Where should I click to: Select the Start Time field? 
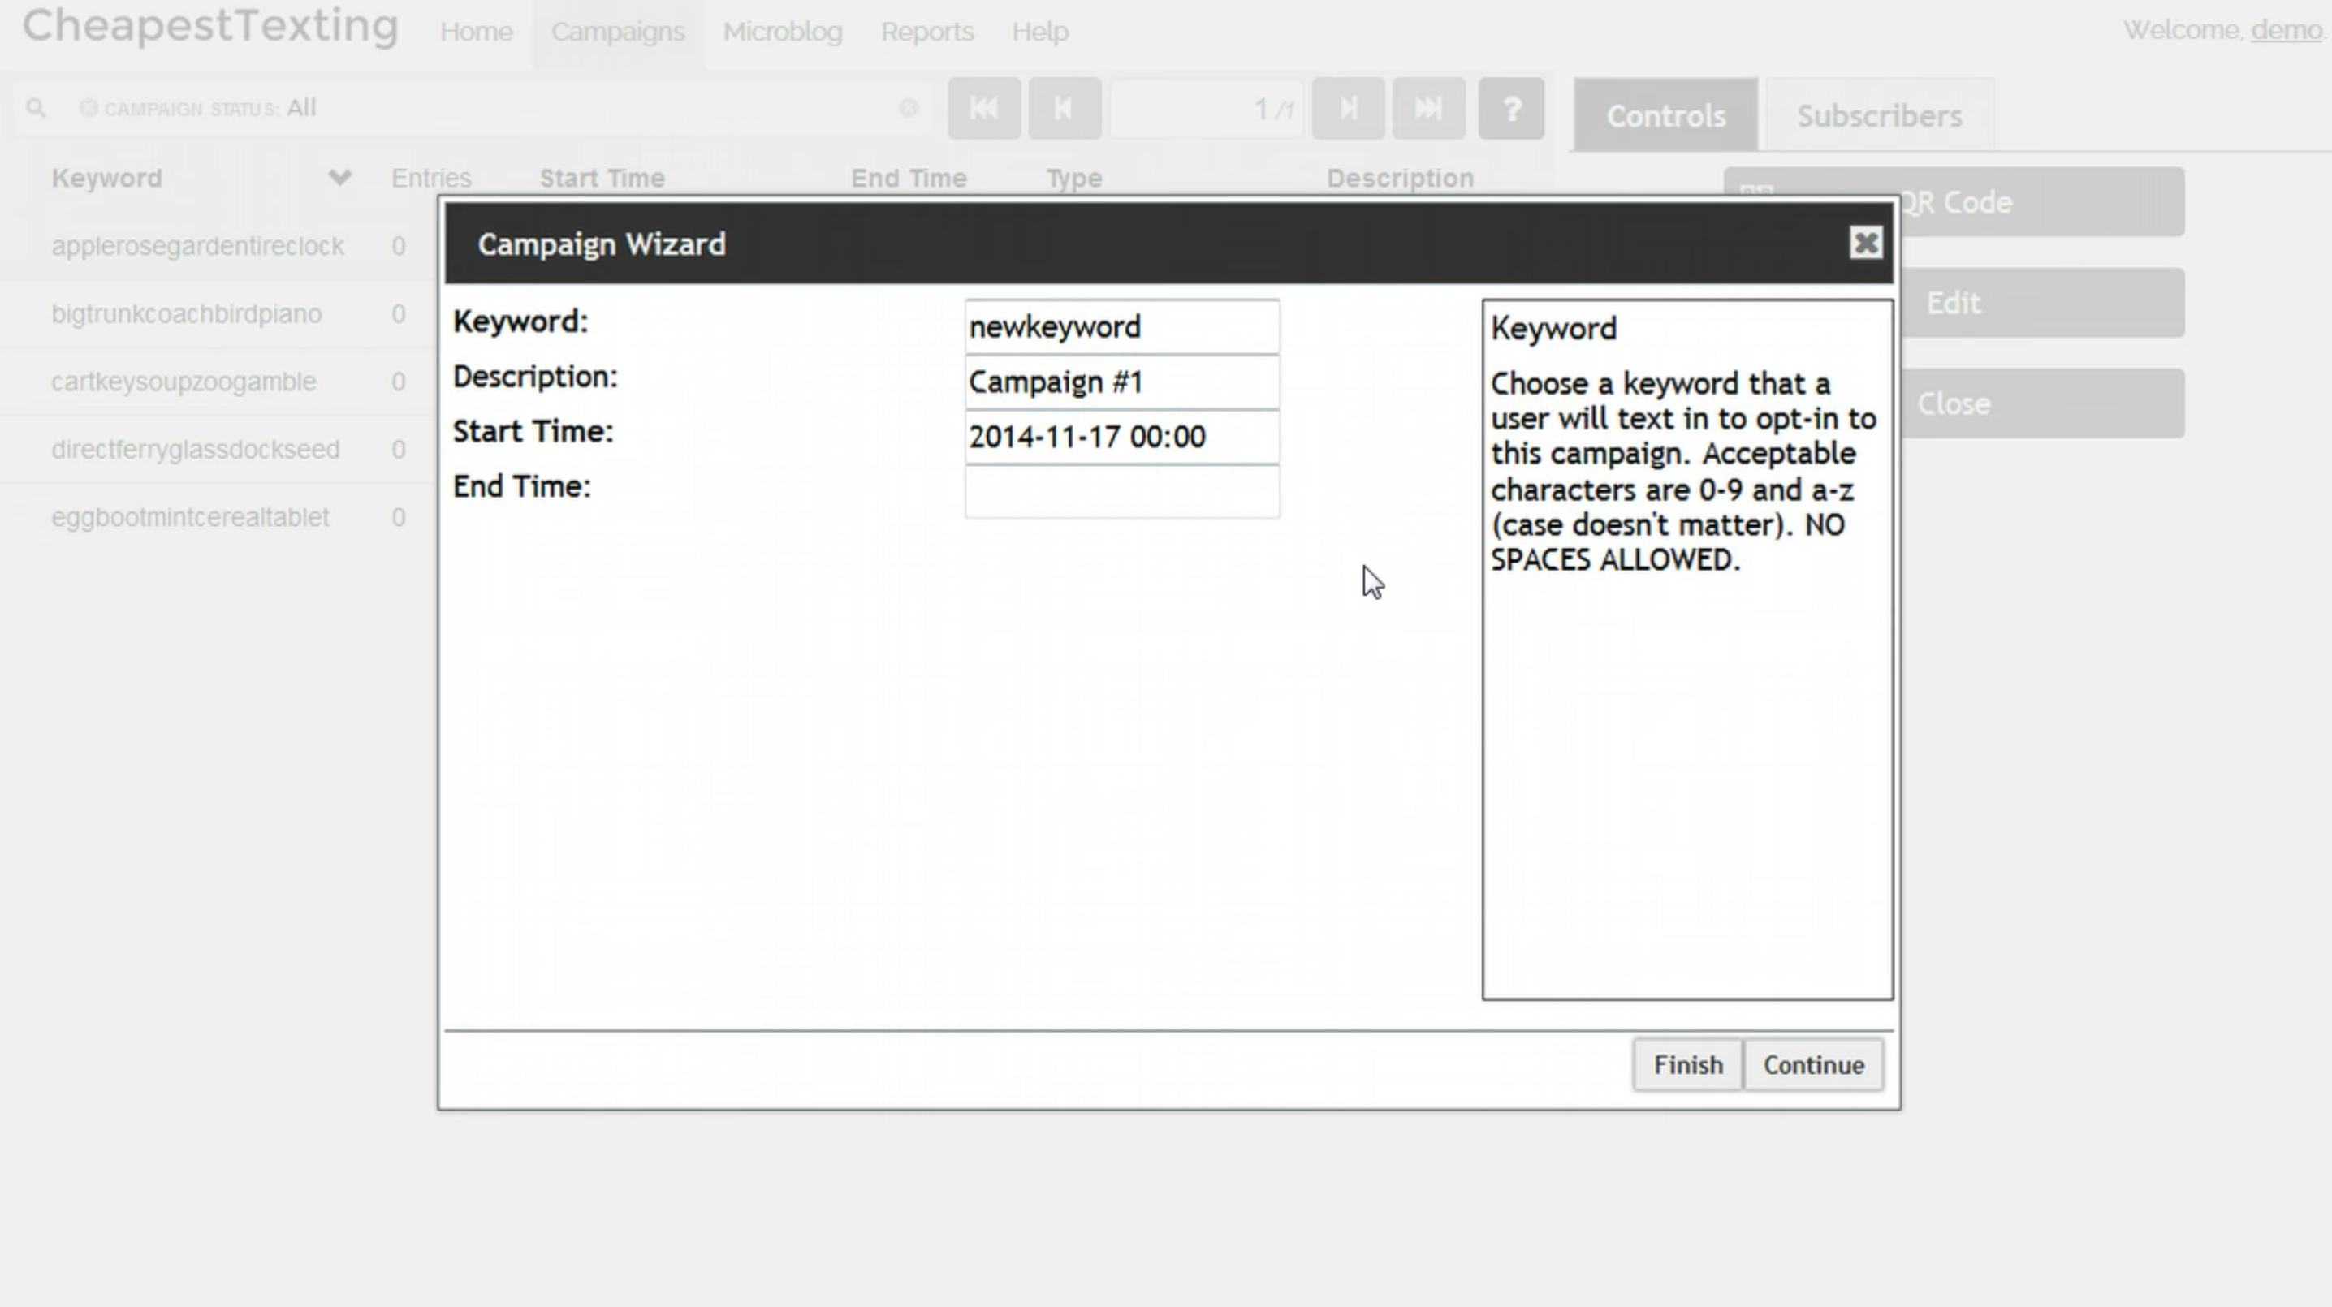[1121, 438]
